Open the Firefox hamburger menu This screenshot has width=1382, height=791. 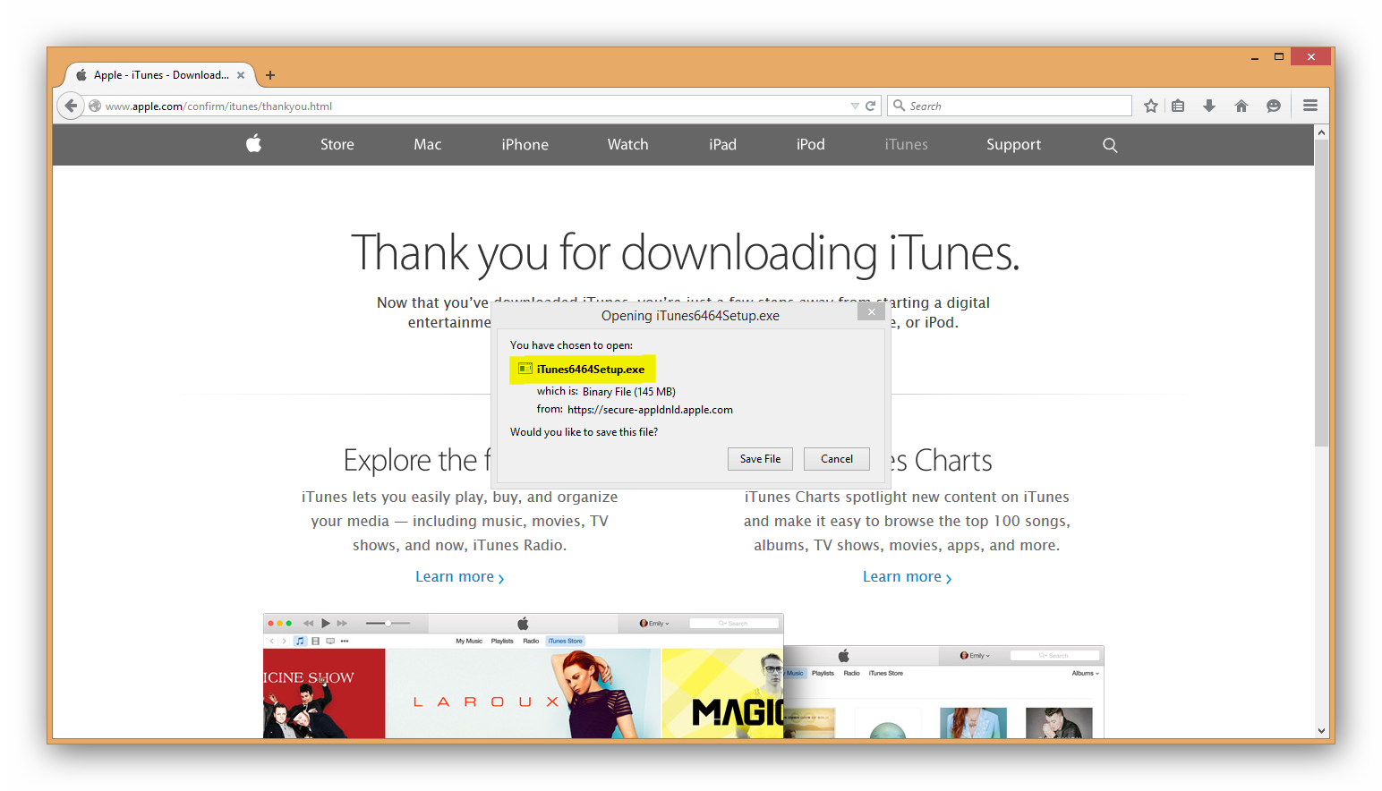click(1310, 106)
